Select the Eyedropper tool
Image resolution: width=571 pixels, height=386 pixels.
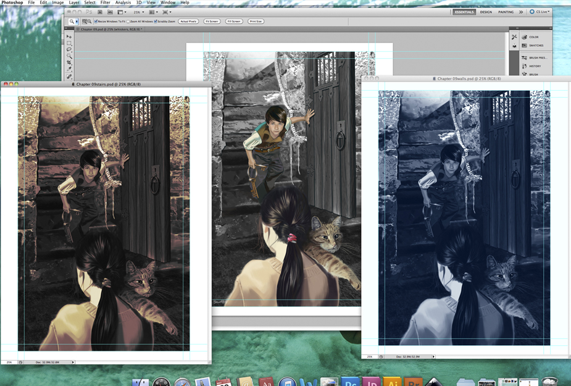coord(69,69)
